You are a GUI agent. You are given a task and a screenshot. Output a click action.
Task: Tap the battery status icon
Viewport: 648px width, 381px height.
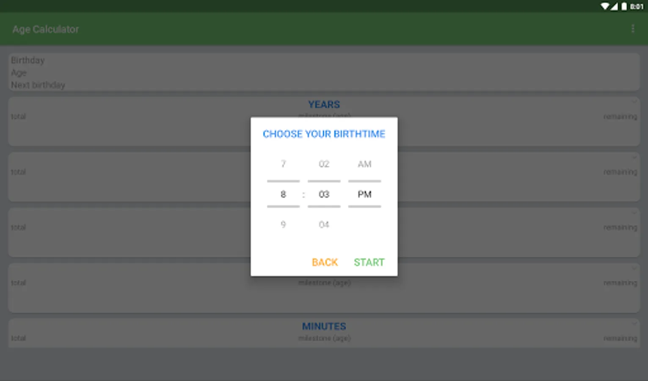tap(624, 6)
